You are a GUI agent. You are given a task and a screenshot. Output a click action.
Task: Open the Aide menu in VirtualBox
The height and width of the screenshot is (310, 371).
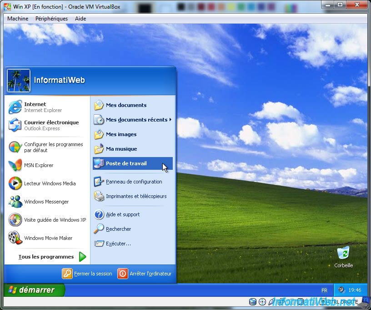click(x=80, y=19)
